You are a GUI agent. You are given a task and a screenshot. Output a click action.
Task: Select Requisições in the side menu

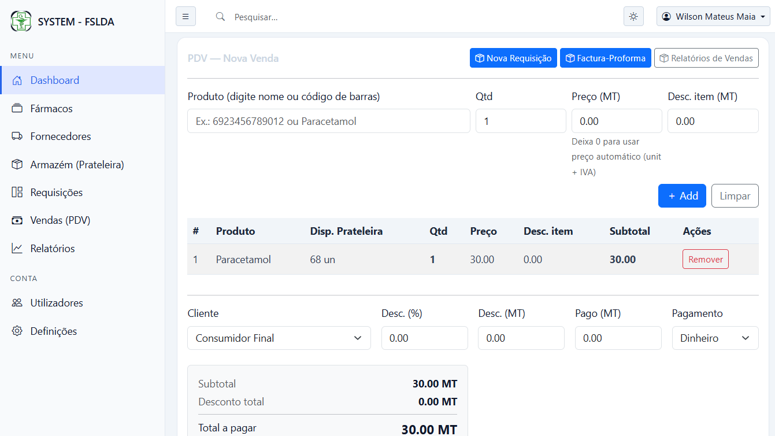click(56, 193)
